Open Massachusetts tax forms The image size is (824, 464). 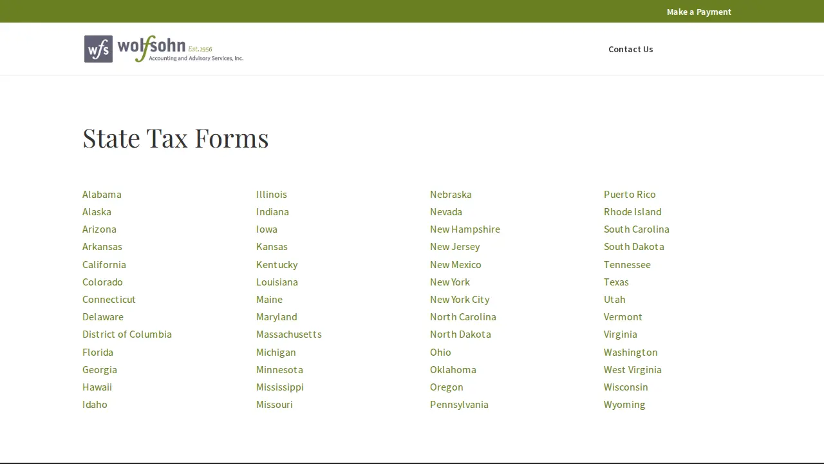289,334
